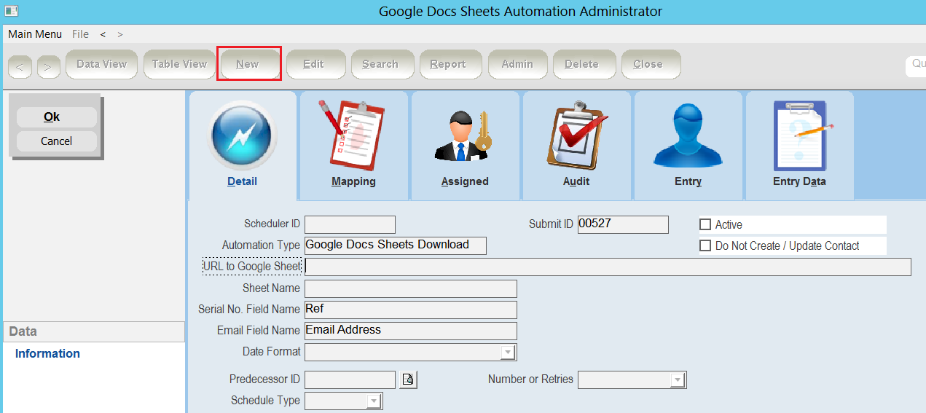
Task: Click into URL to Google Sheet field
Action: 608,267
